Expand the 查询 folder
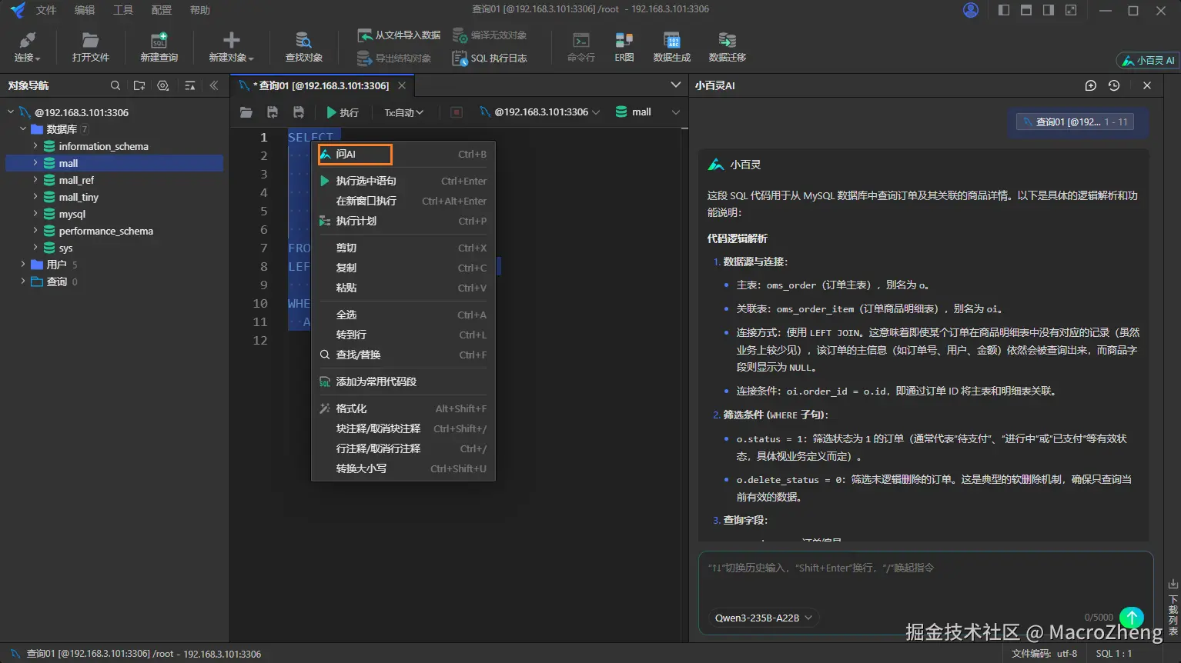The width and height of the screenshot is (1181, 663). click(x=23, y=281)
